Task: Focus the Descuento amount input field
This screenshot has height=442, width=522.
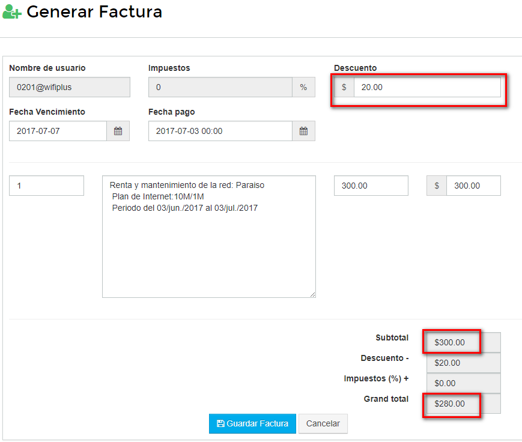Action: tap(426, 87)
